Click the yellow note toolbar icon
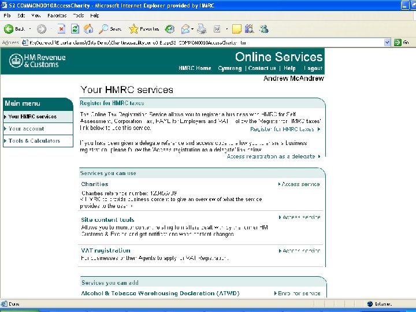The height and width of the screenshot is (312, 416). coord(237,29)
